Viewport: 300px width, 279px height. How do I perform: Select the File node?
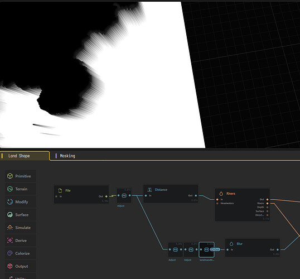[x=81, y=194]
